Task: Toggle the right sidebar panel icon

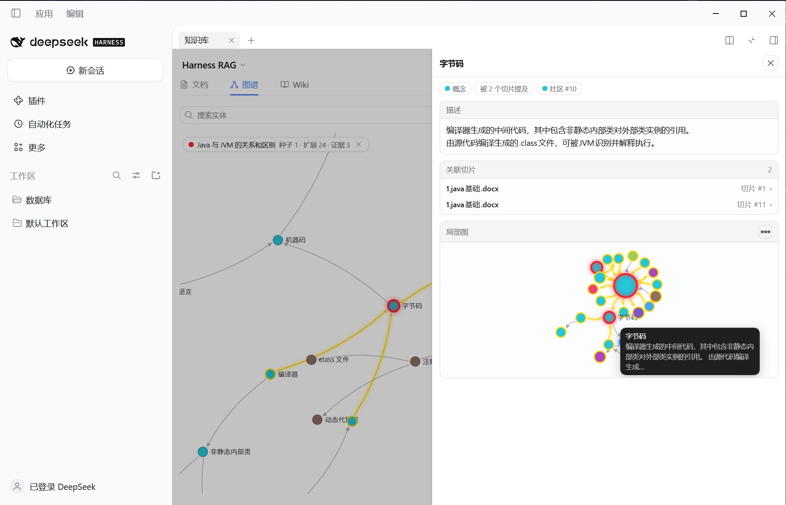Action: [774, 40]
